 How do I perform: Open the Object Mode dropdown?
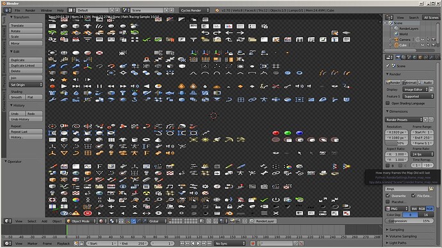click(81, 221)
